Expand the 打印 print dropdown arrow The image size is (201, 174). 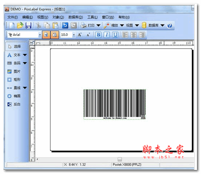[98, 26]
